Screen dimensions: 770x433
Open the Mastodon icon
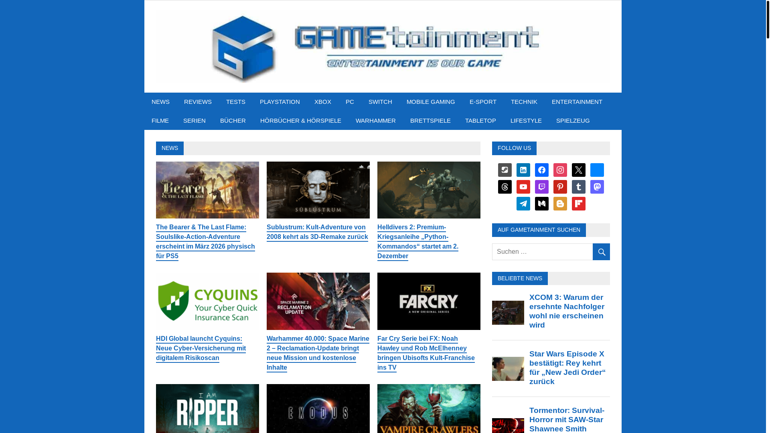597,187
